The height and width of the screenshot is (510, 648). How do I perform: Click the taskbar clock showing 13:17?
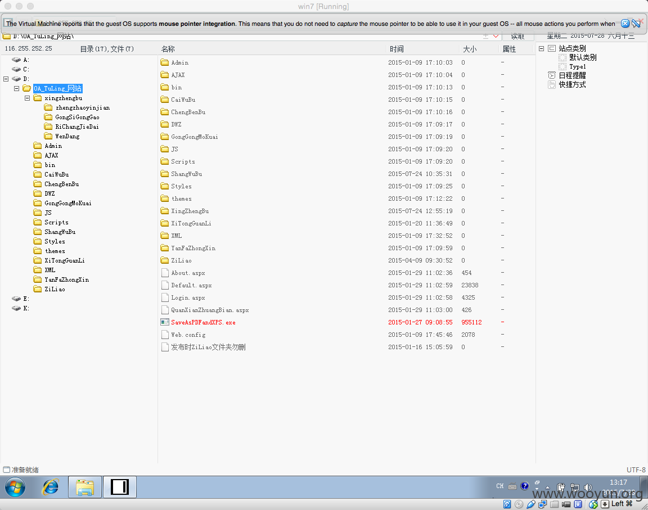pos(618,482)
